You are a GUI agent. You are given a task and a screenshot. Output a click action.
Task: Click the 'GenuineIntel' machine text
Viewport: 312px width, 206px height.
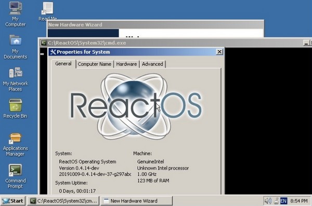click(150, 161)
